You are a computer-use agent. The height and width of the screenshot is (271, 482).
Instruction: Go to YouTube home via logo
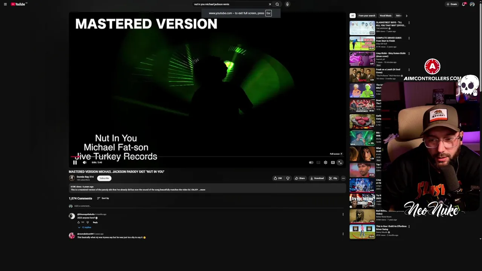[x=18, y=4]
